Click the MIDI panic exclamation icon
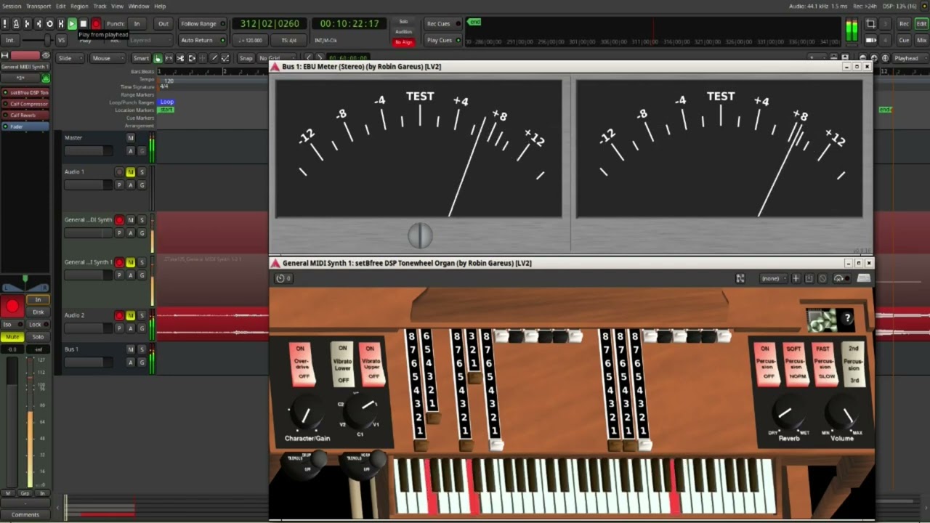Viewport: 930px width, 523px height. tap(6, 24)
